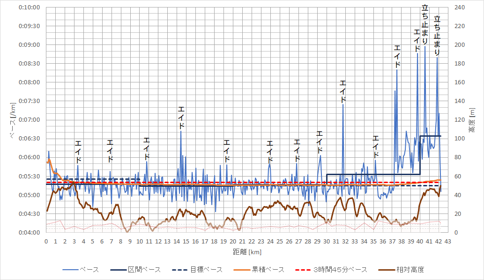The height and width of the screenshot is (280, 484).
Task: Click the 0:10:00 pace axis label
Action: click(30, 7)
